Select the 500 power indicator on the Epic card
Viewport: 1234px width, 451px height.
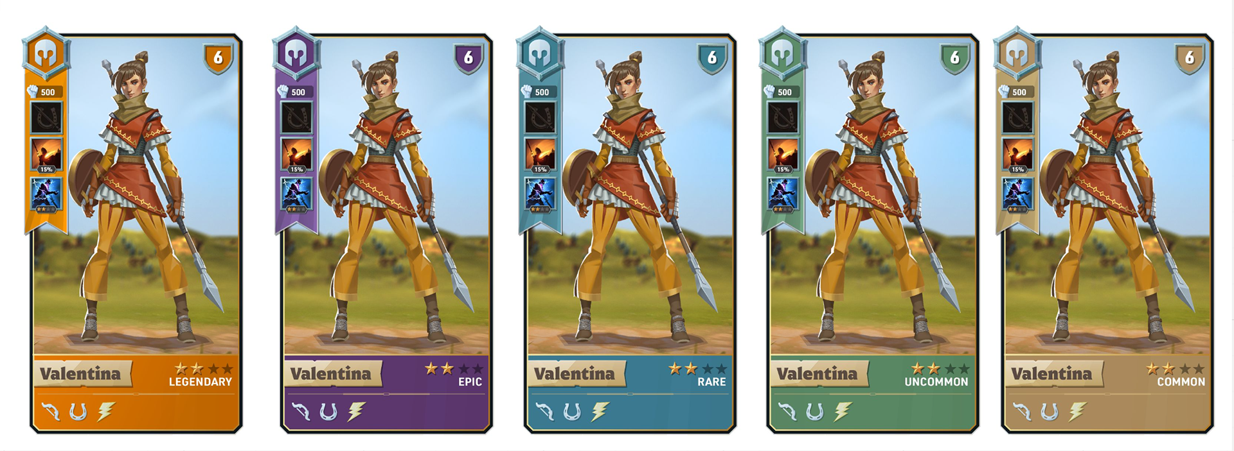tap(296, 92)
